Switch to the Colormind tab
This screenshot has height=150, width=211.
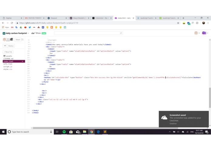coord(102,18)
